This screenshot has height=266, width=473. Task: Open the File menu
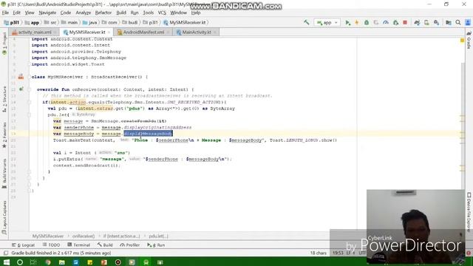point(5,13)
